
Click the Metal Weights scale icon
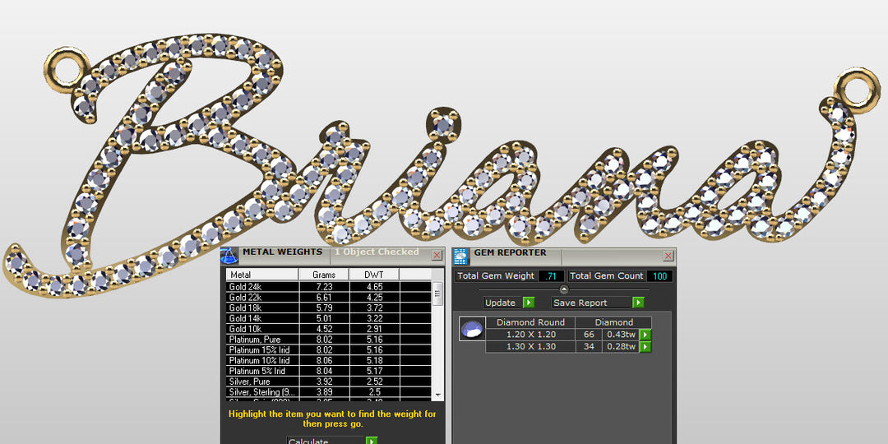point(229,257)
